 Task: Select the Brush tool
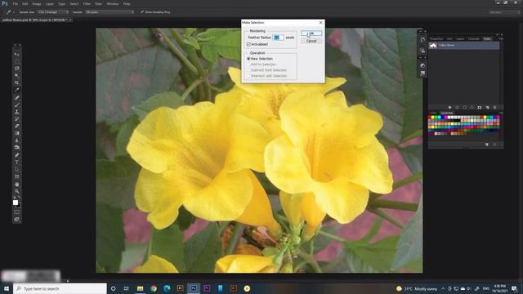pyautogui.click(x=16, y=105)
